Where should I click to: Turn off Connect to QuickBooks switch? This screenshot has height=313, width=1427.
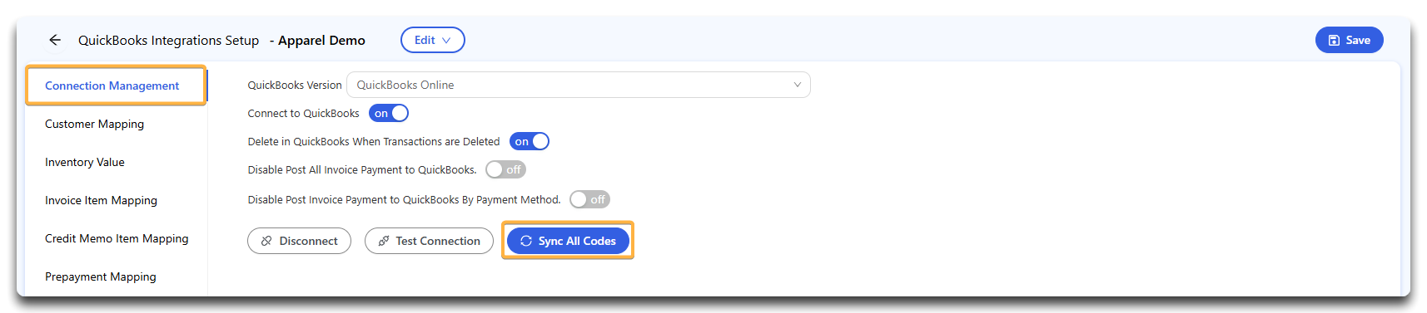pos(389,113)
